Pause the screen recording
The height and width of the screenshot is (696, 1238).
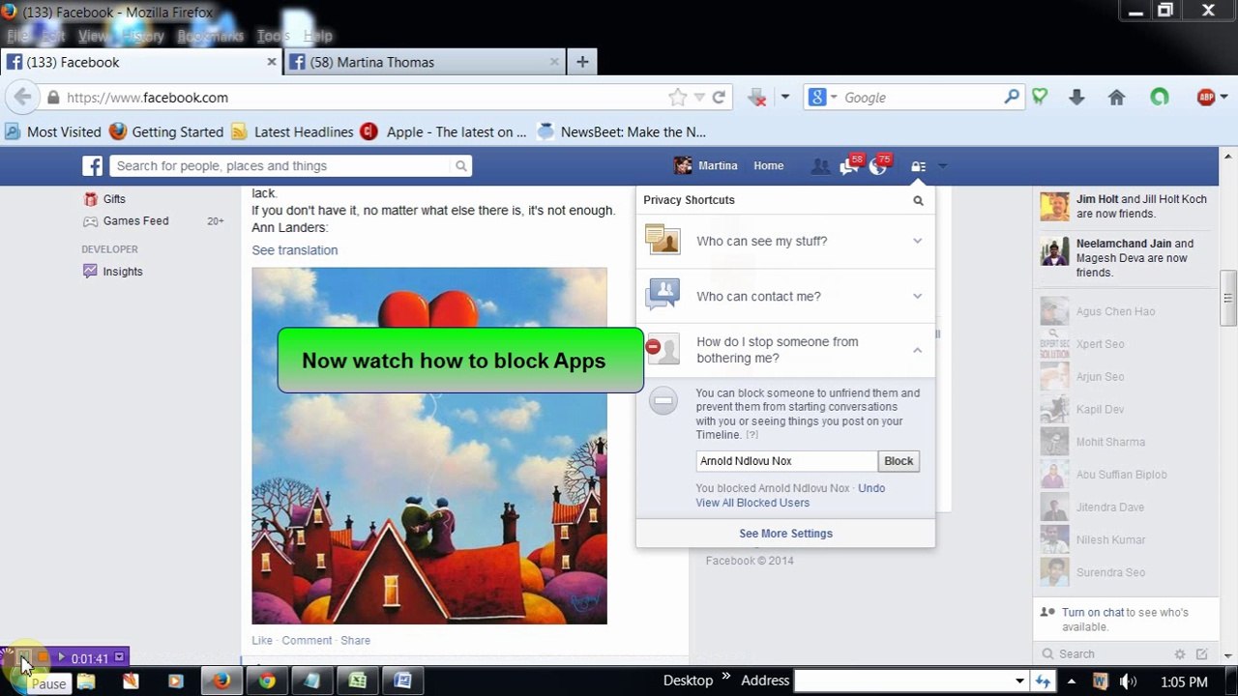click(24, 658)
